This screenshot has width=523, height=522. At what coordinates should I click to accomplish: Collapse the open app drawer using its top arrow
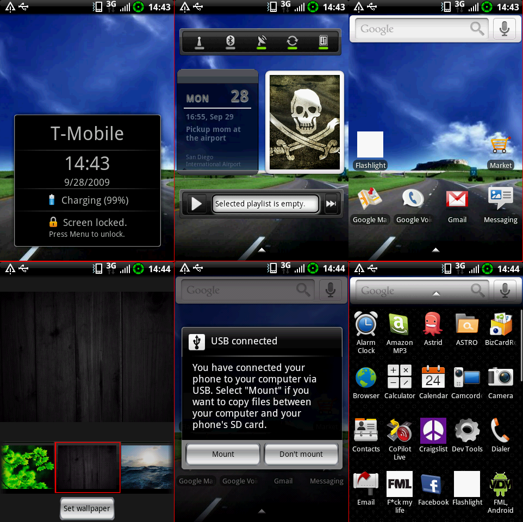pos(436,294)
